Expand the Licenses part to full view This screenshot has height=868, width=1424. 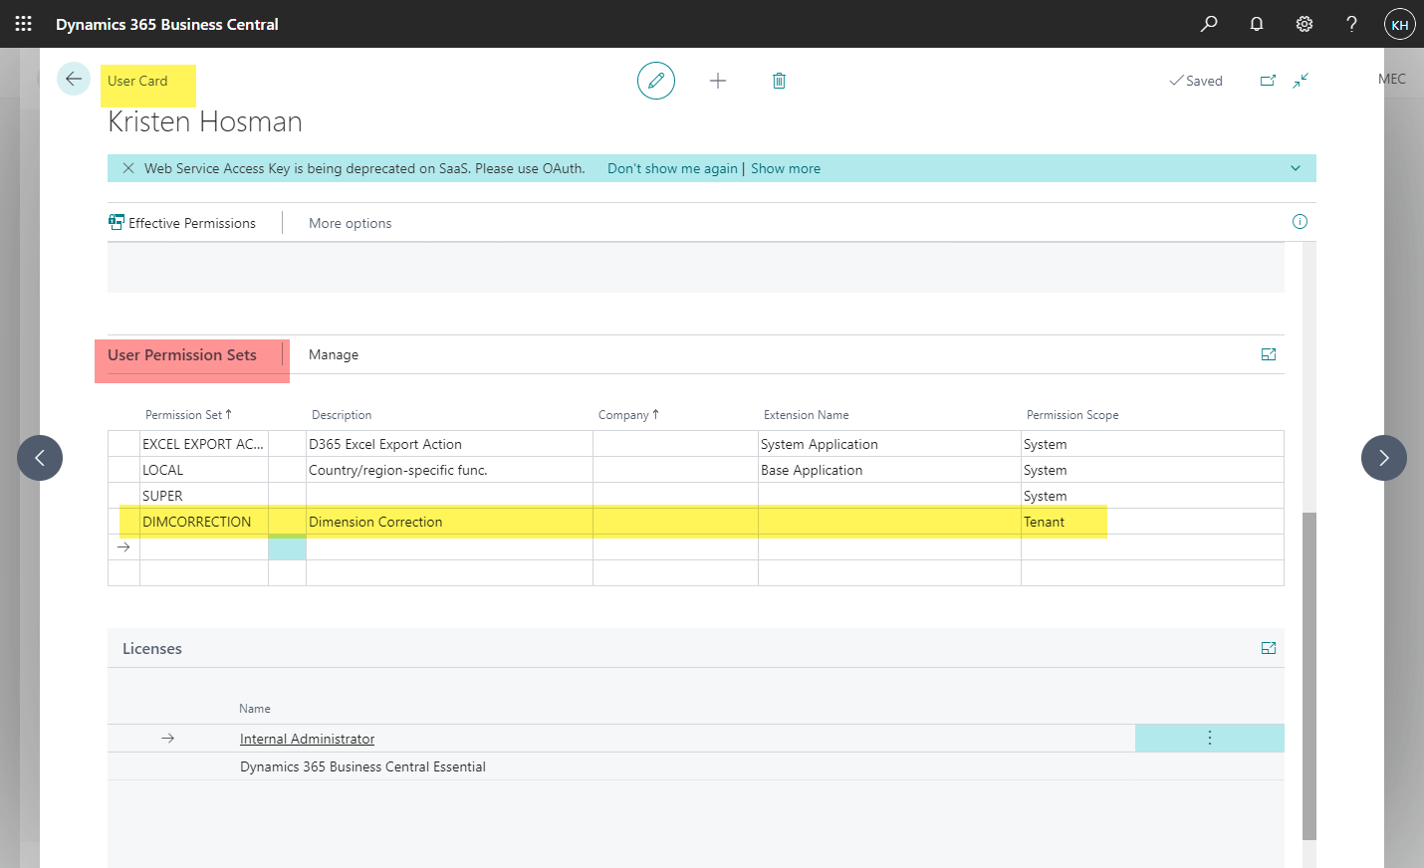click(1269, 648)
